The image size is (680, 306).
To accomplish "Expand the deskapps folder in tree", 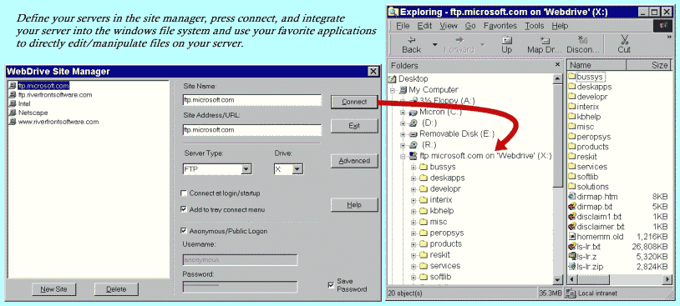I will pos(414,178).
